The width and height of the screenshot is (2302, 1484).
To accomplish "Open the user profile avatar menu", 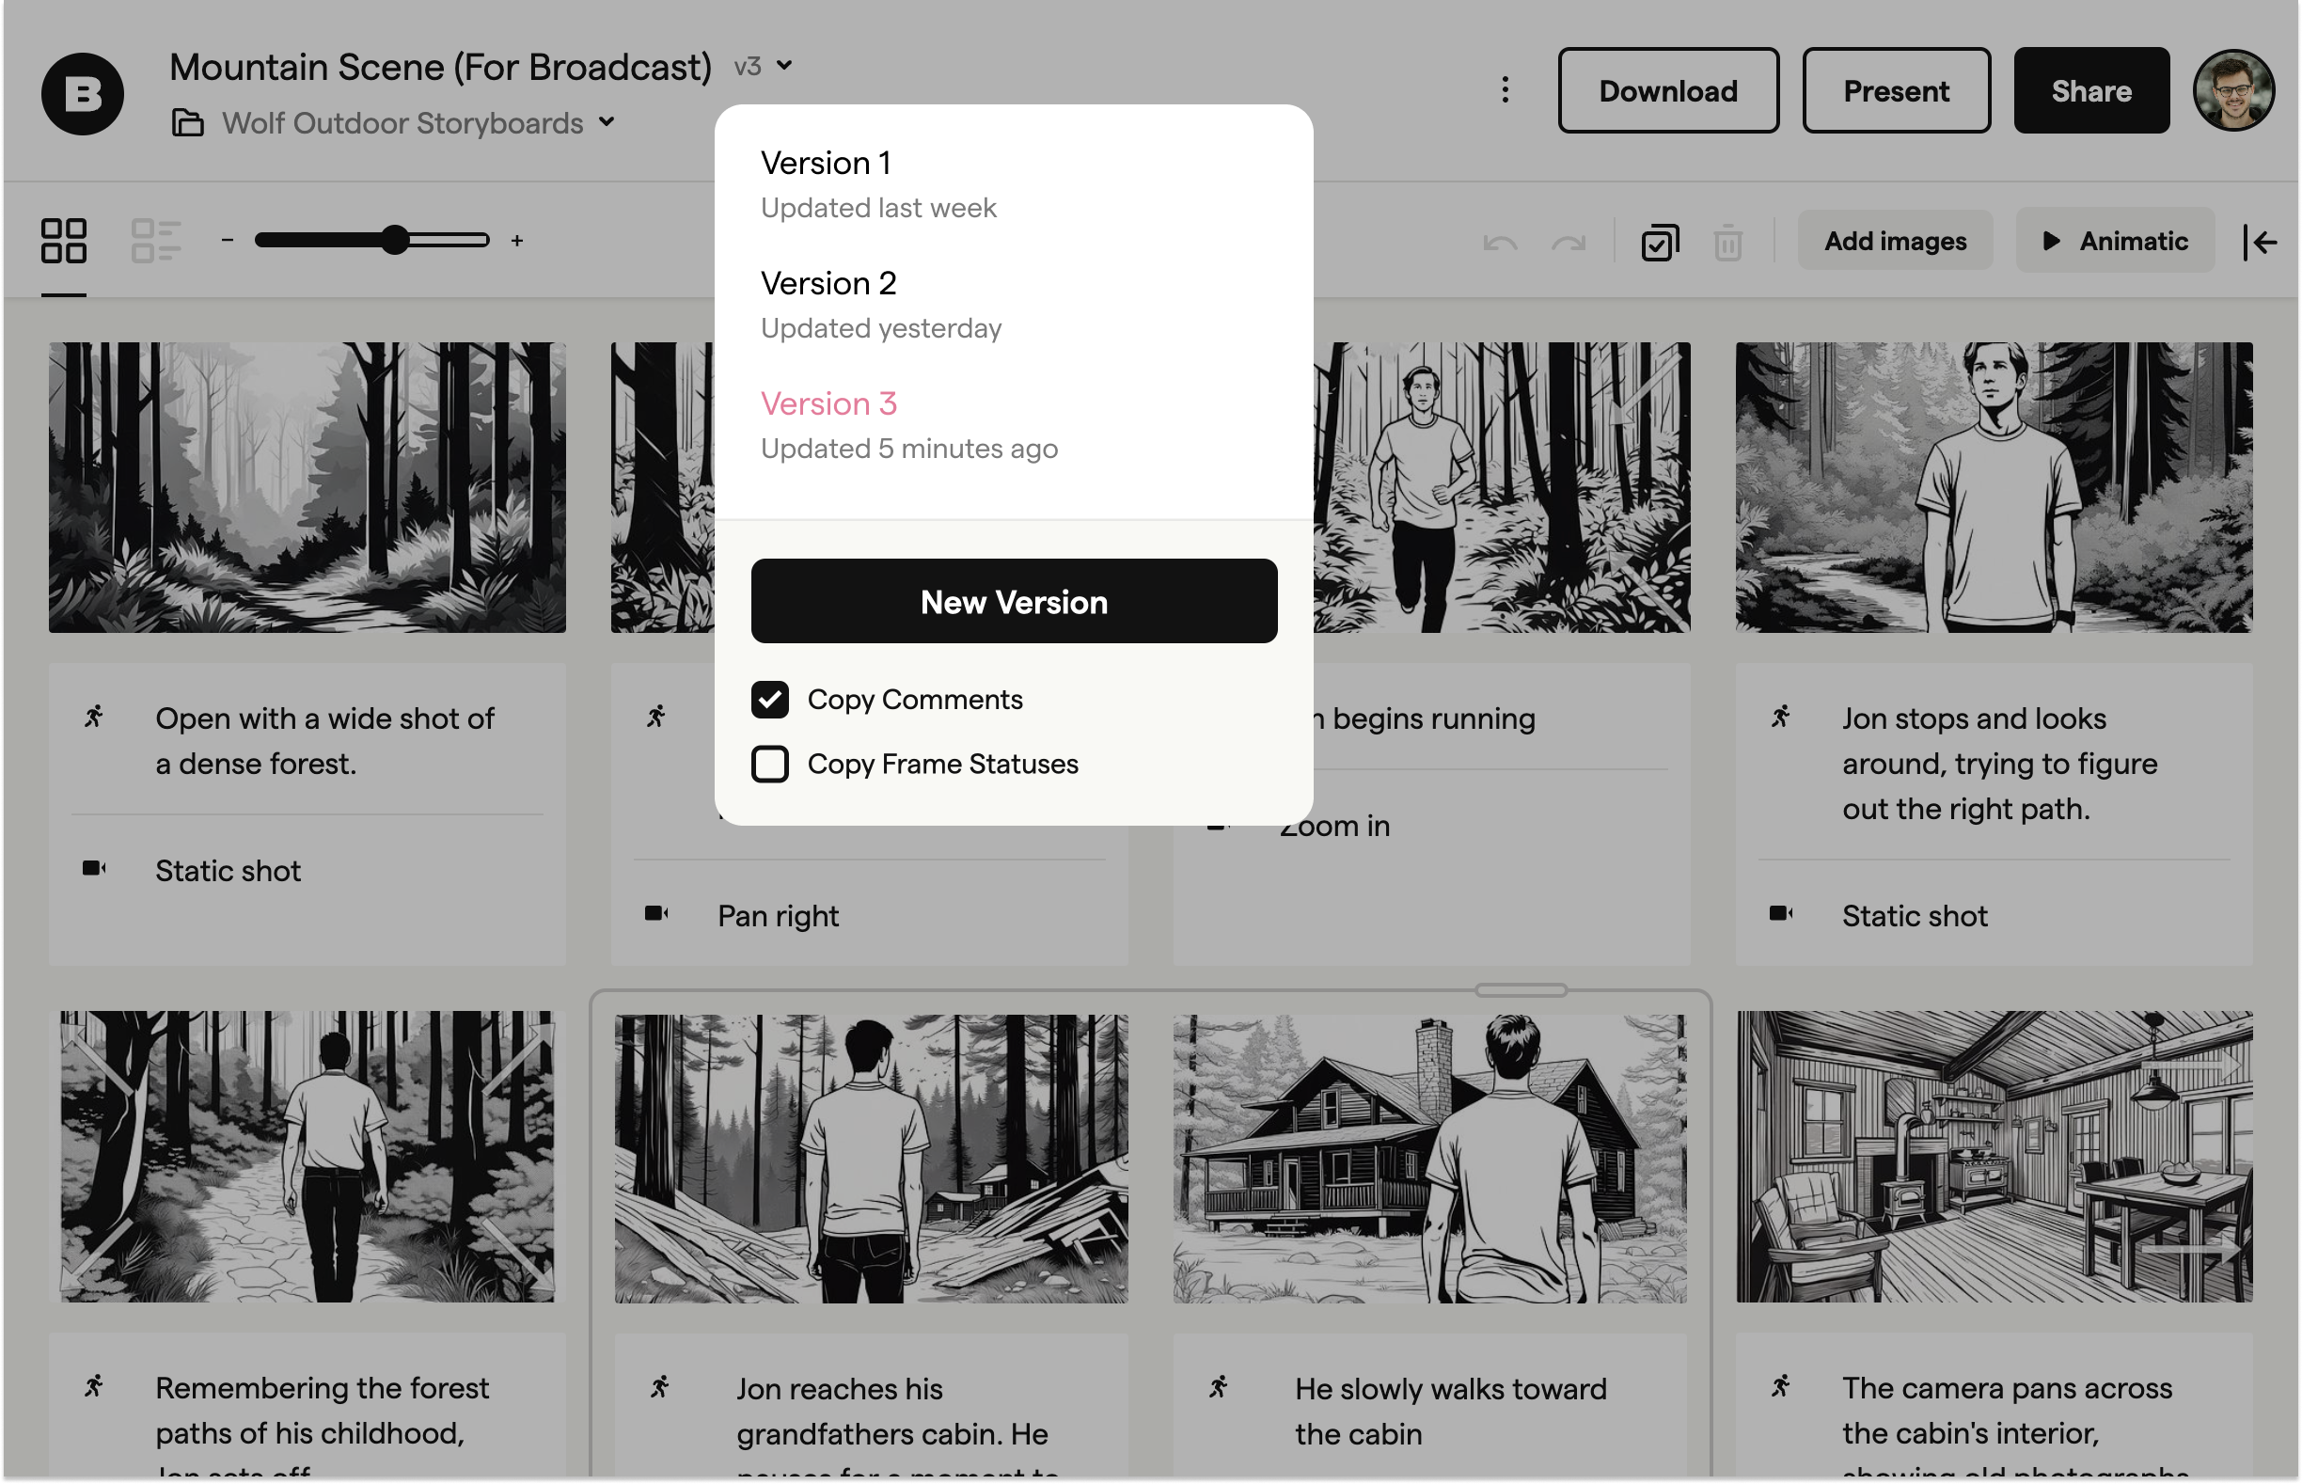I will (x=2233, y=90).
